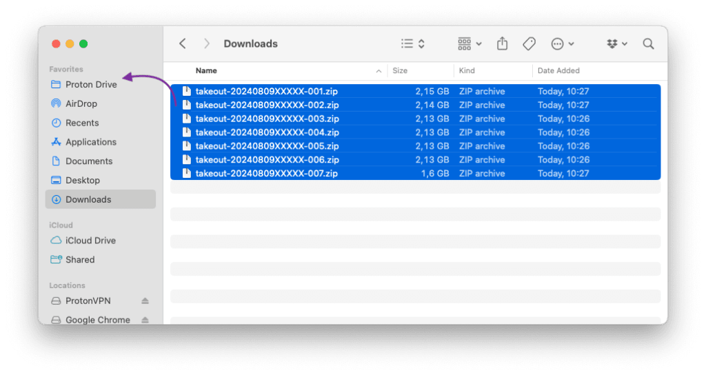
Task: Click the search magnifier icon
Action: tap(648, 43)
